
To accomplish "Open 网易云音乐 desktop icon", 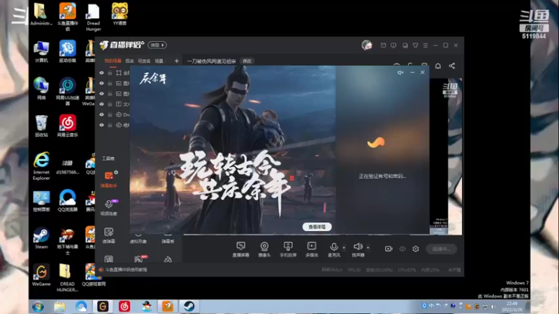I will point(67,126).
